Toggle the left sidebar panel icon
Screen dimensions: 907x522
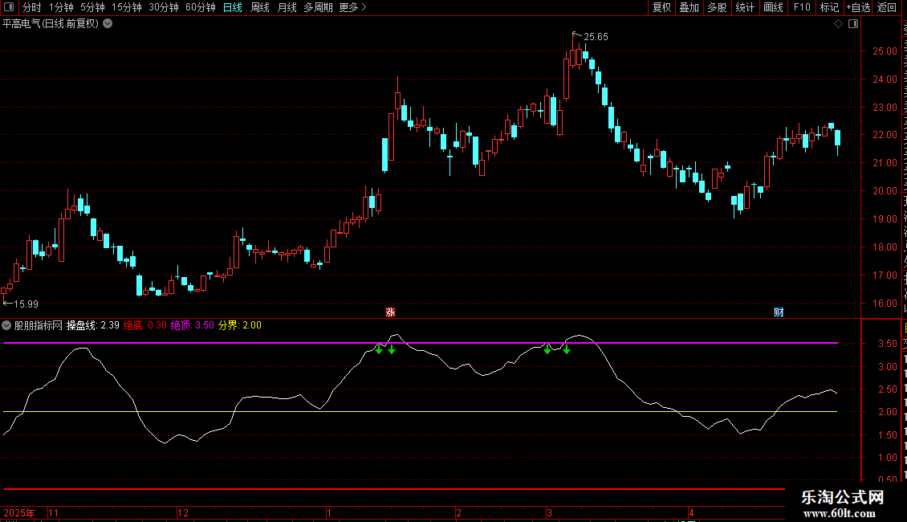(x=9, y=7)
